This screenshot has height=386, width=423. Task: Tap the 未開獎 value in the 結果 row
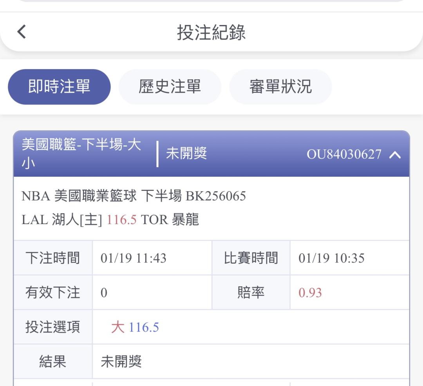point(121,362)
